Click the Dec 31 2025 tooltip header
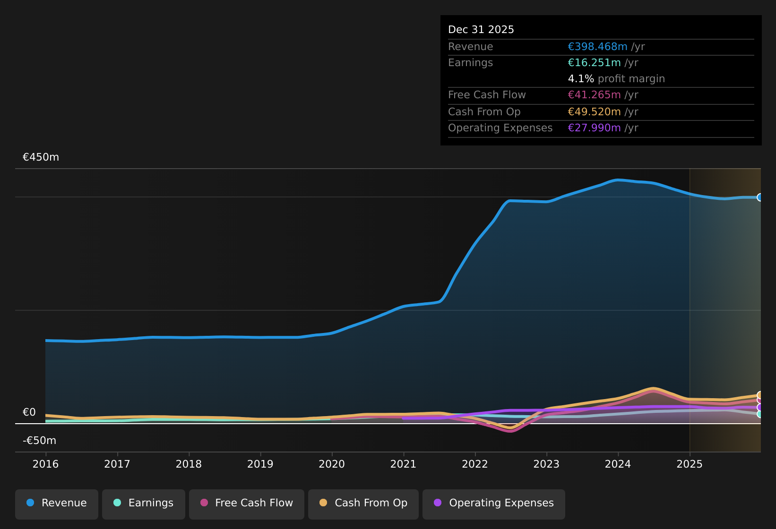776x529 pixels. [481, 29]
